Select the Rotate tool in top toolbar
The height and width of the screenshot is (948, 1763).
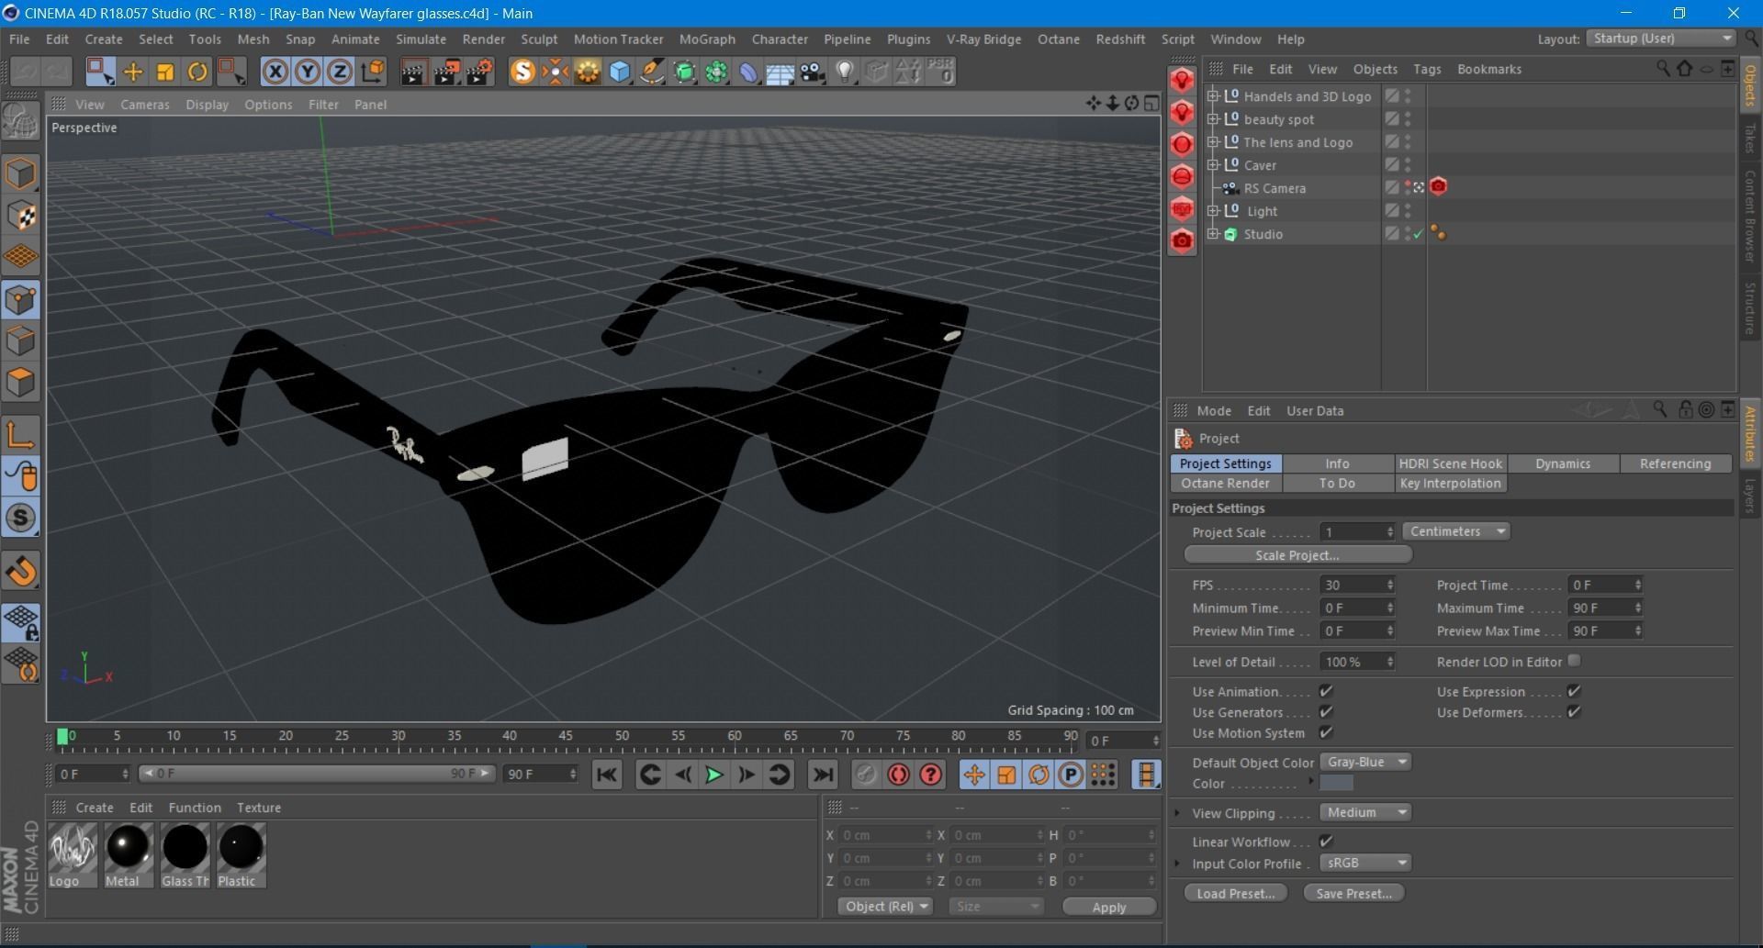[x=197, y=72]
